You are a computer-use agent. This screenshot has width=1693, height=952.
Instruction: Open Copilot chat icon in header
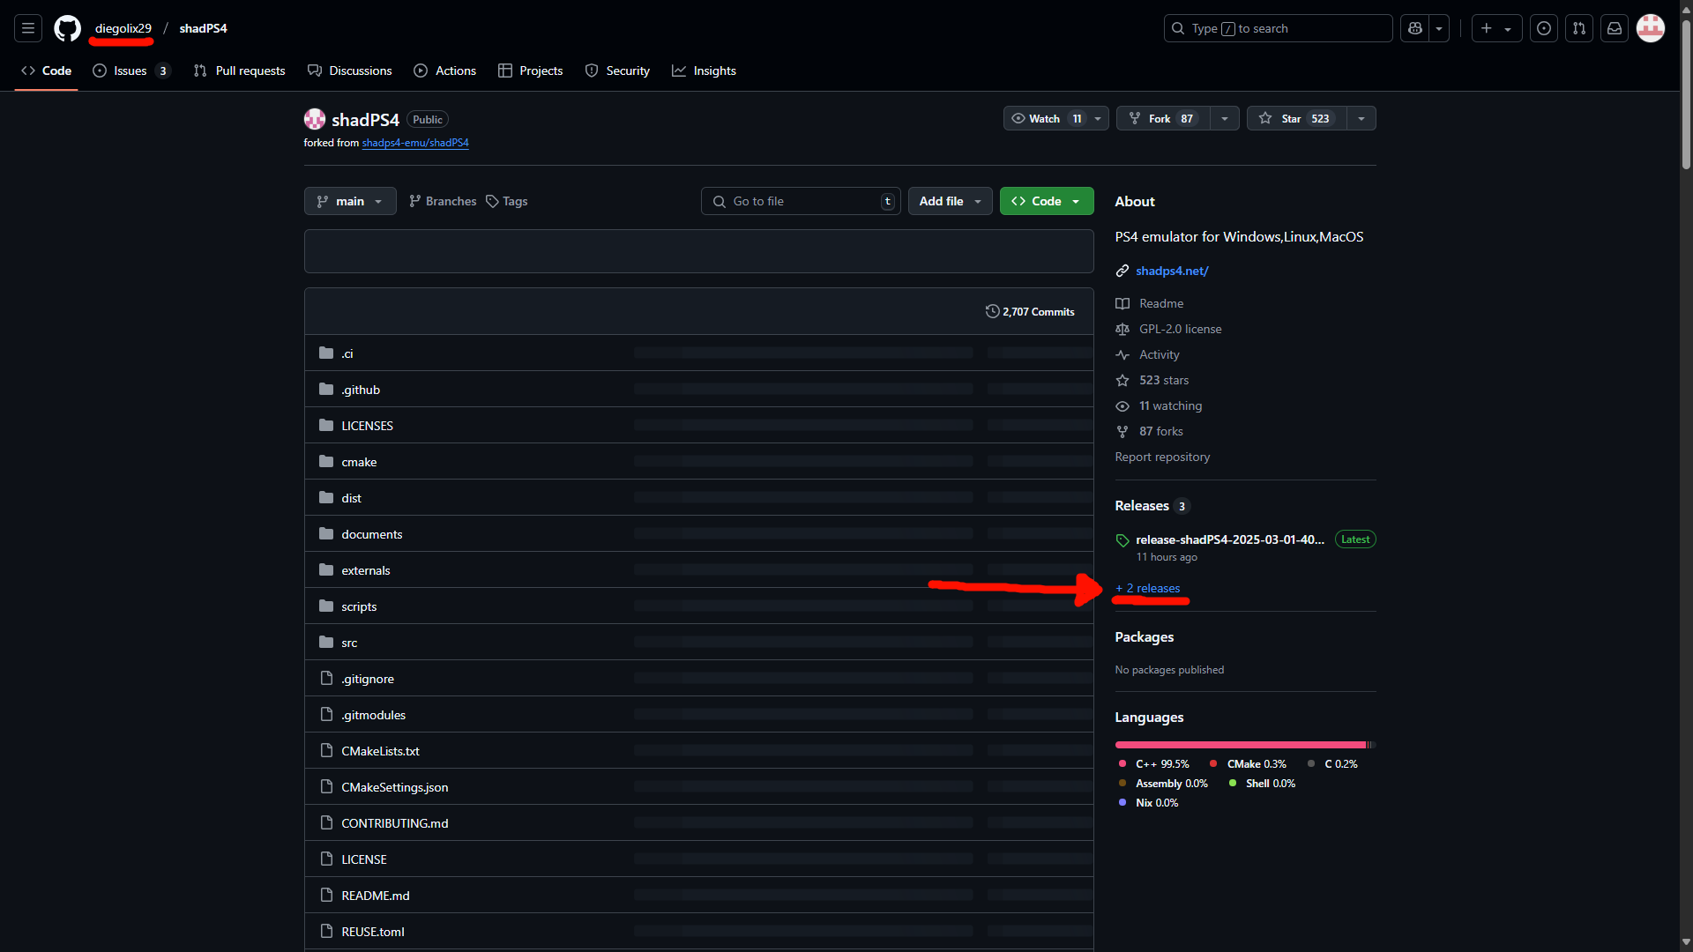click(1415, 28)
